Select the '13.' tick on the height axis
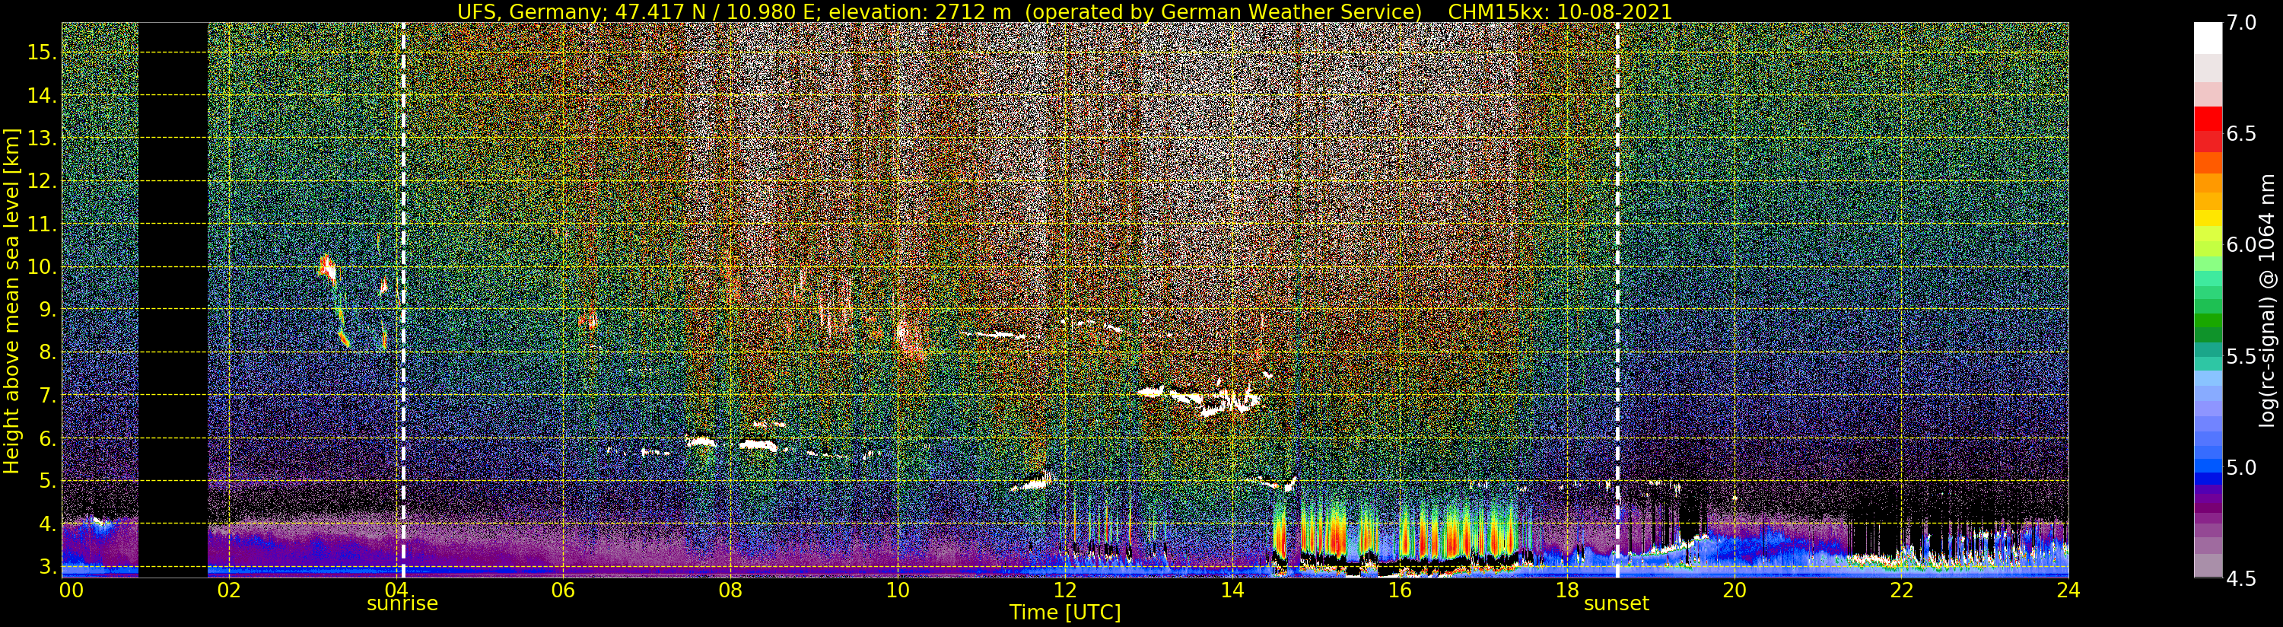Viewport: 2283px width, 627px height. coord(42,138)
